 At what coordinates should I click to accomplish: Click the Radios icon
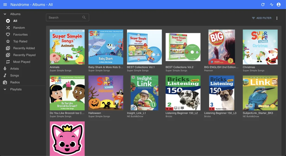(x=5, y=82)
